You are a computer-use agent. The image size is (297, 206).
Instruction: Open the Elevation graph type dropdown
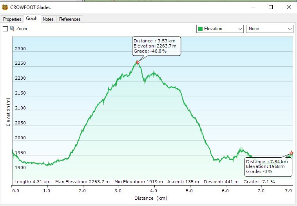pos(220,29)
